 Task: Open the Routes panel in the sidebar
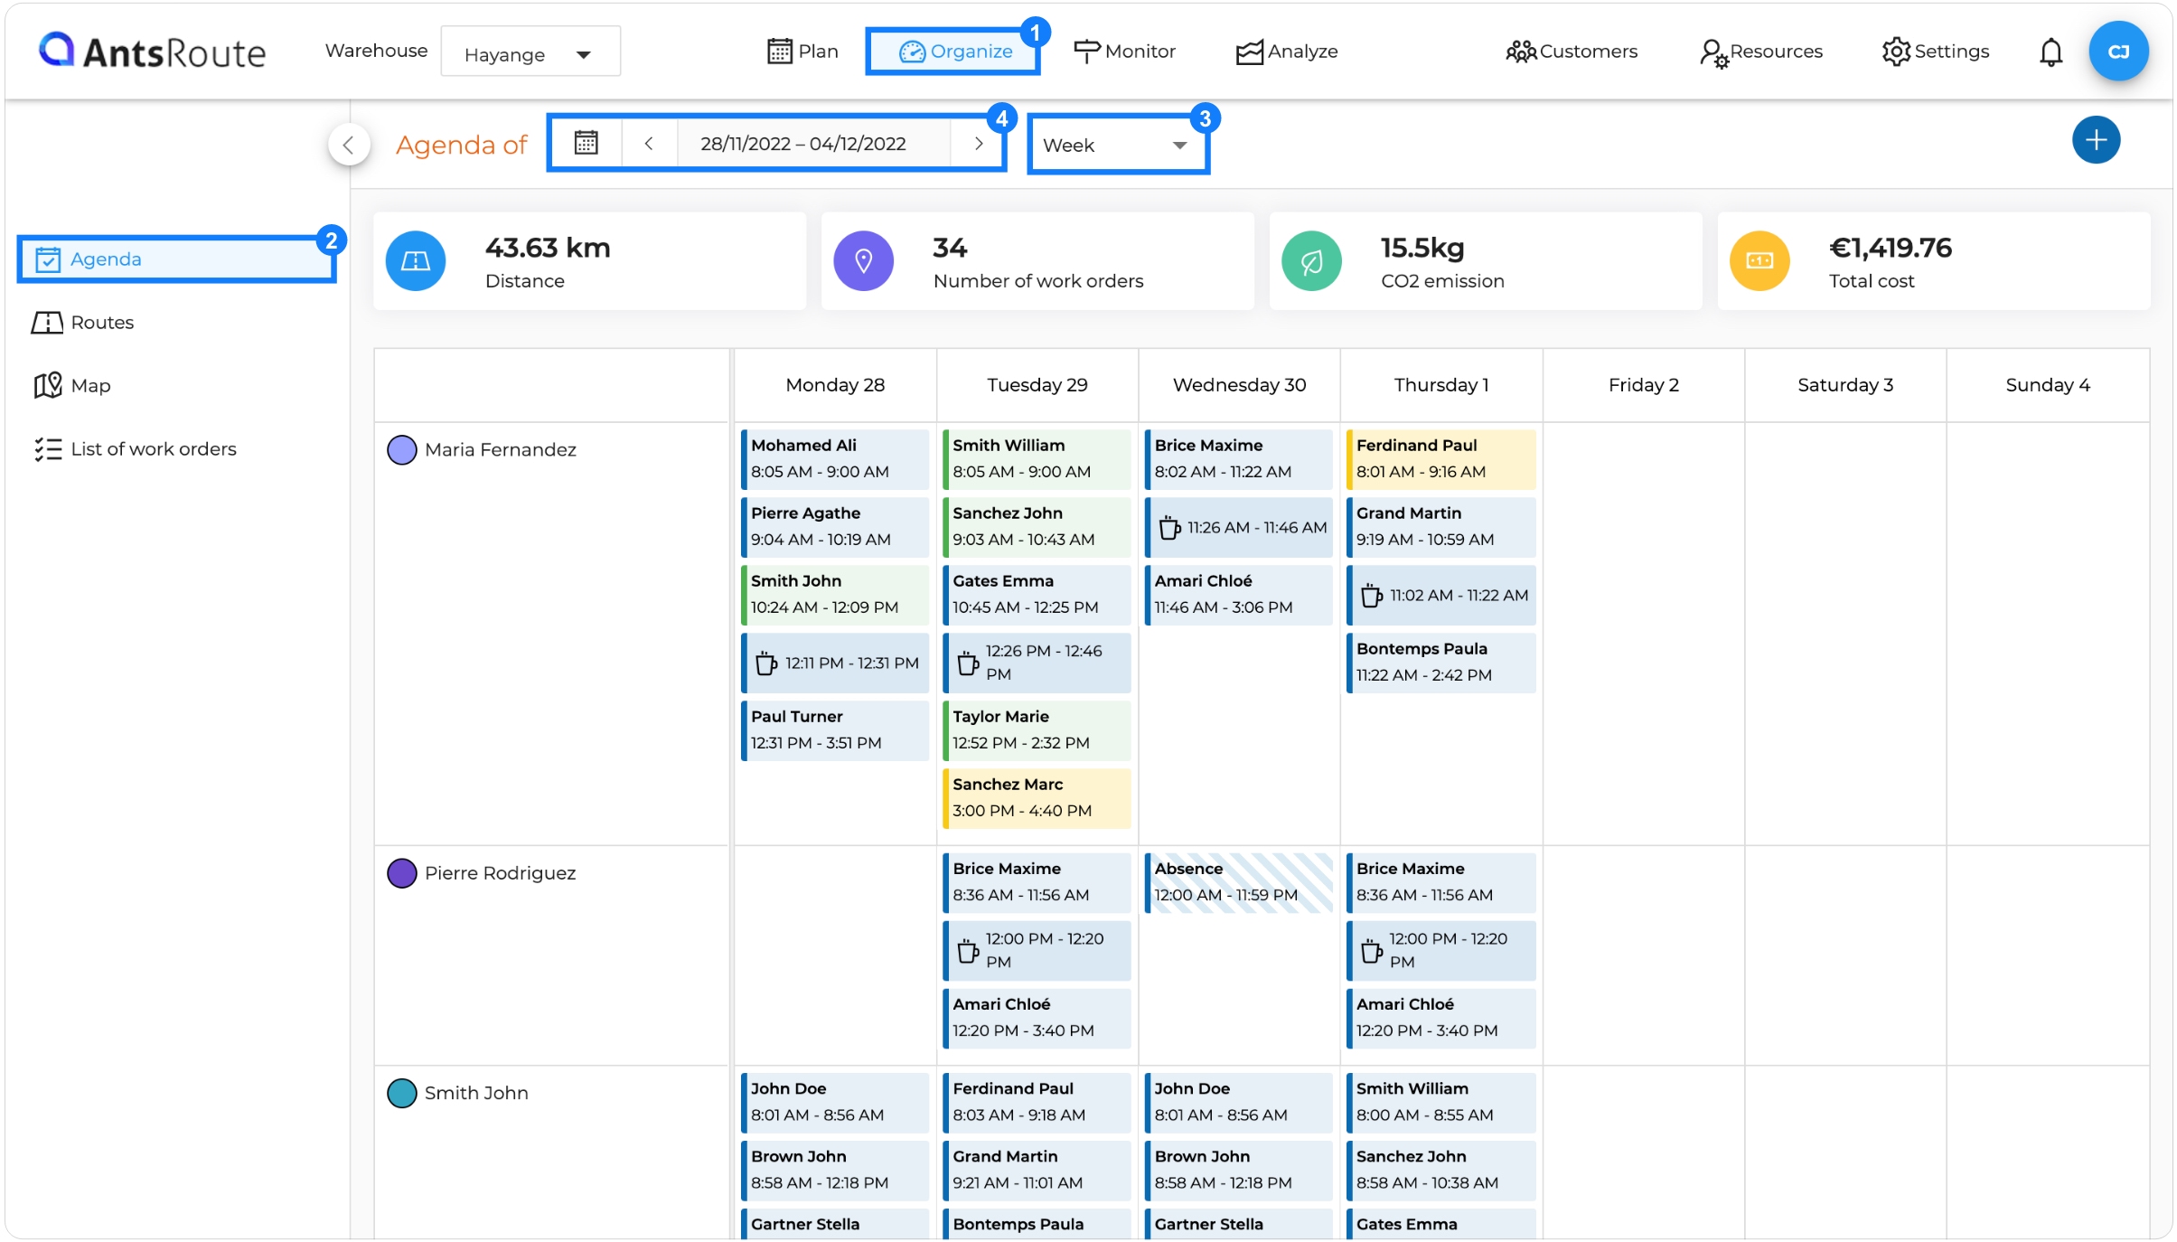tap(101, 322)
